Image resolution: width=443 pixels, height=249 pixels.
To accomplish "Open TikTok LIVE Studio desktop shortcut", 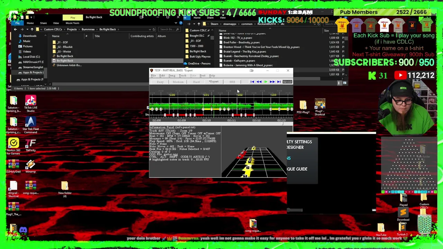I will click(x=30, y=104).
